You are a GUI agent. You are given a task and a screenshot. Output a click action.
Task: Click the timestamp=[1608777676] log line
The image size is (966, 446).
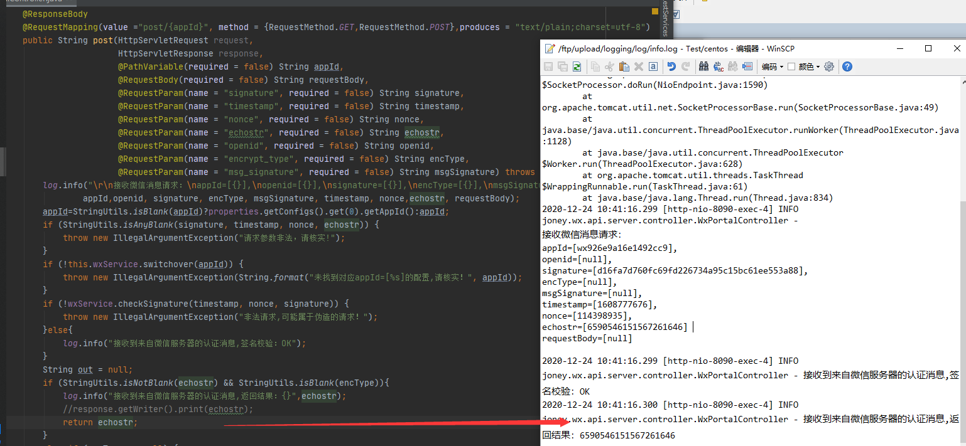(x=600, y=304)
